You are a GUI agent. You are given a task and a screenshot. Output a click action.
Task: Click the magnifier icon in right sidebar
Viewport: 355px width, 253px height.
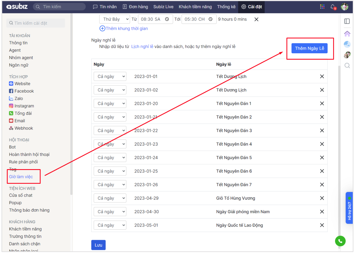tap(347, 66)
